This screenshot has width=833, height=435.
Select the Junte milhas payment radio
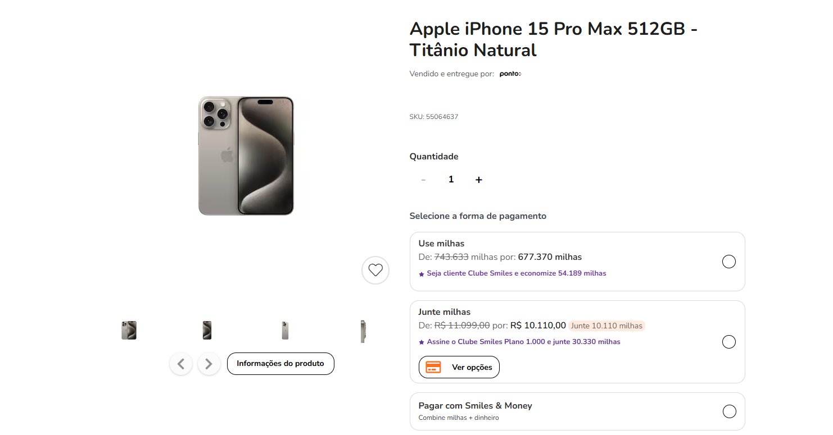(x=728, y=342)
